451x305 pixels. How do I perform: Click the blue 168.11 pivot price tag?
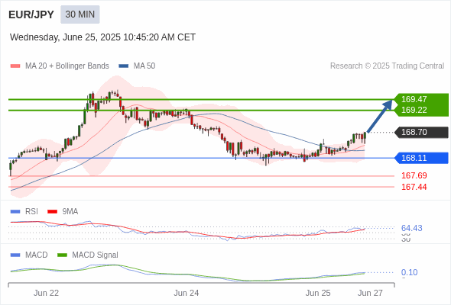tap(421, 158)
